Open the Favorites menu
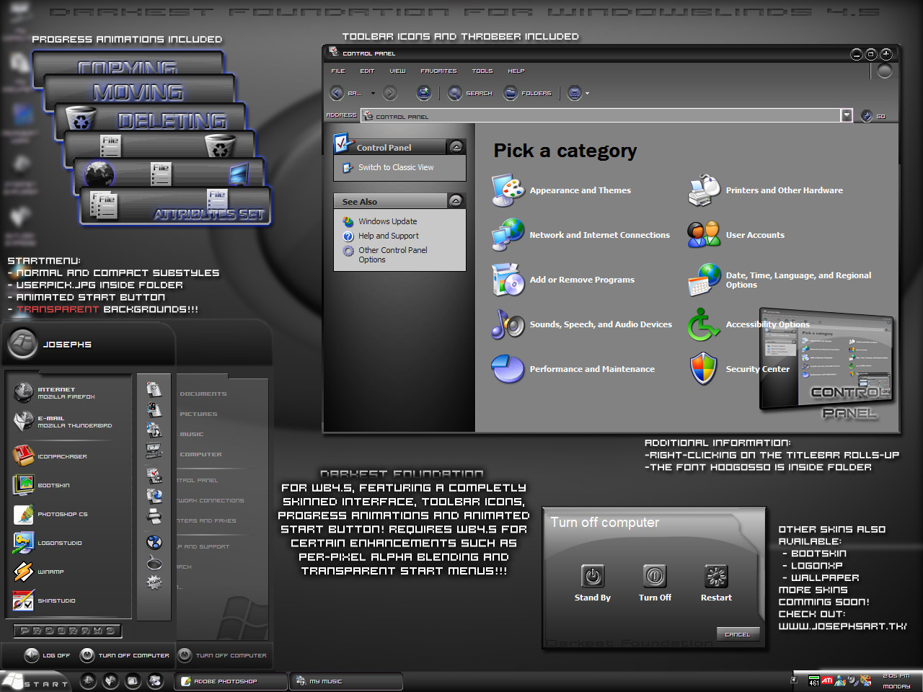923x692 pixels. click(x=438, y=71)
